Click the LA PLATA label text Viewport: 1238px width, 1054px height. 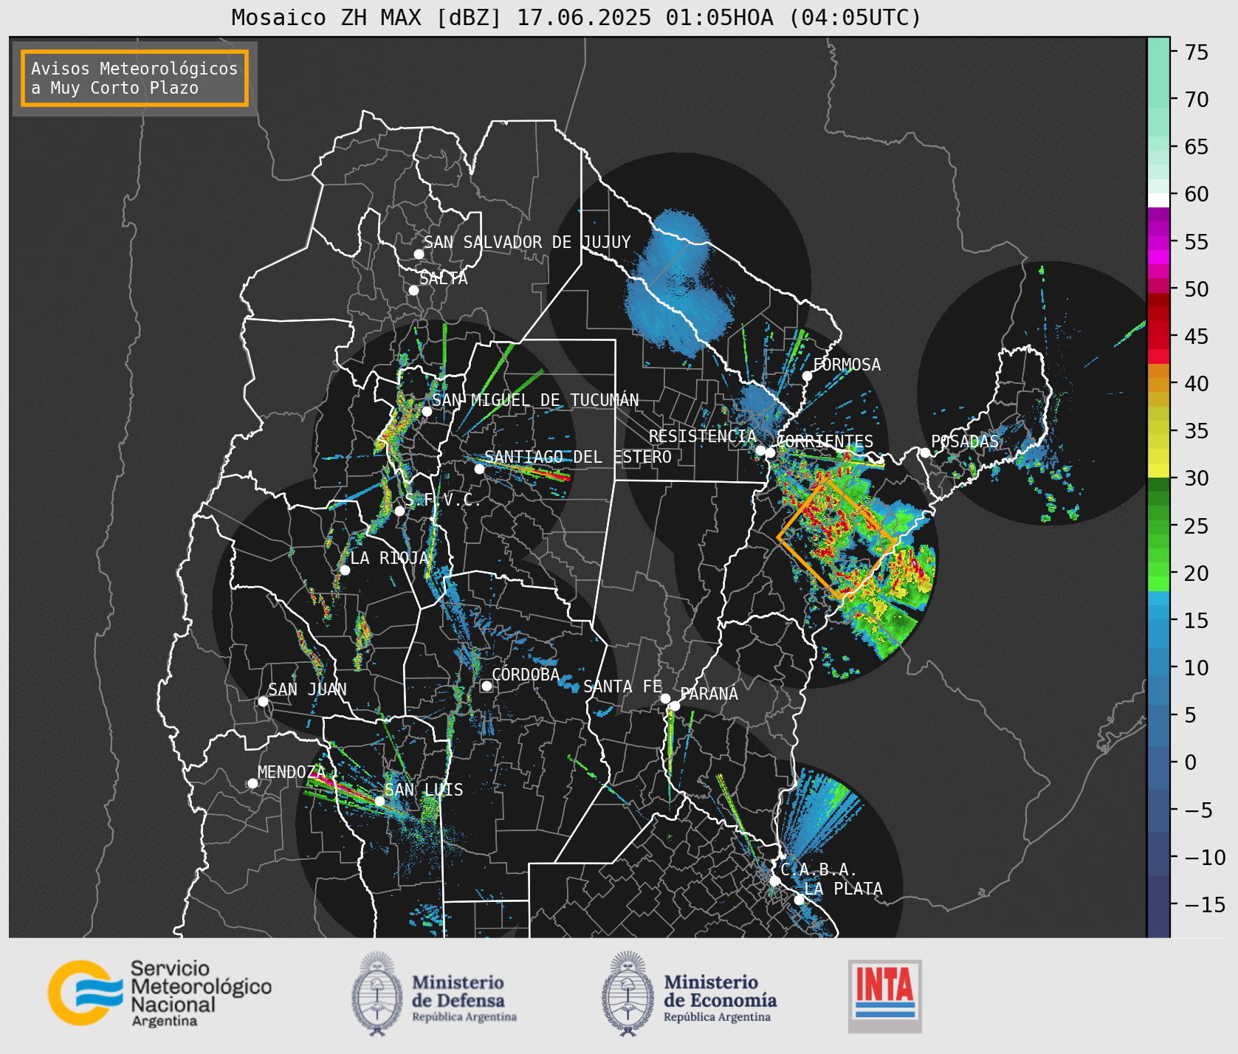click(843, 889)
